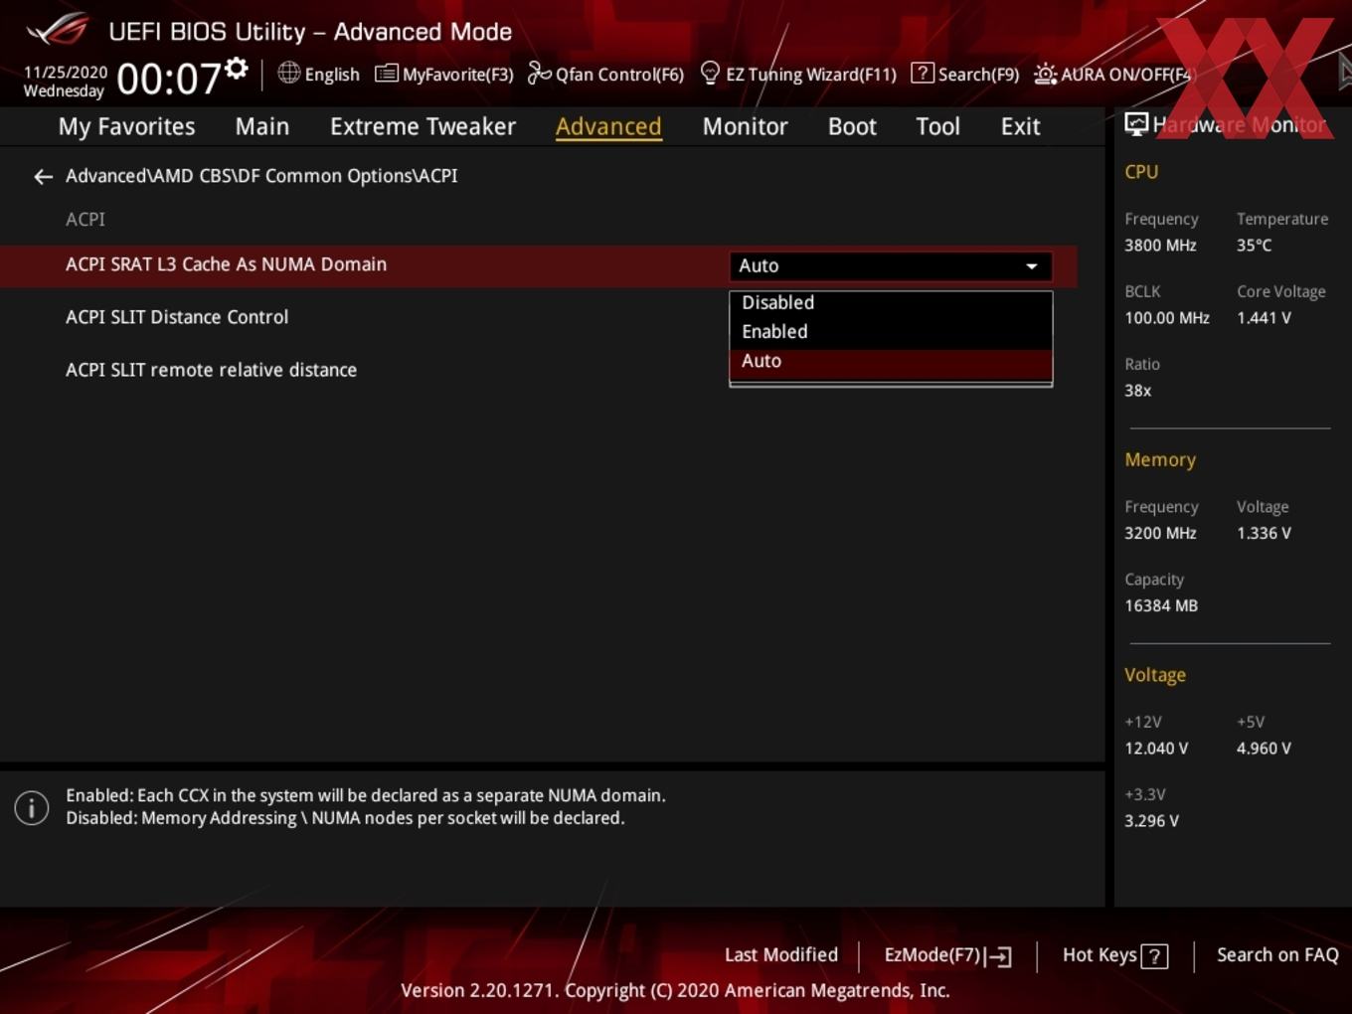This screenshot has width=1352, height=1014.
Task: Open Search on FAQ link
Action: (x=1277, y=955)
